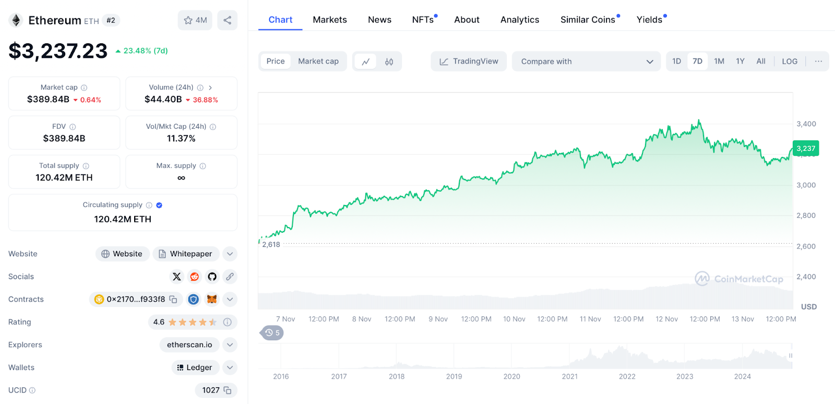This screenshot has width=835, height=404.
Task: Open the Ledger wallet link
Action: (x=195, y=368)
